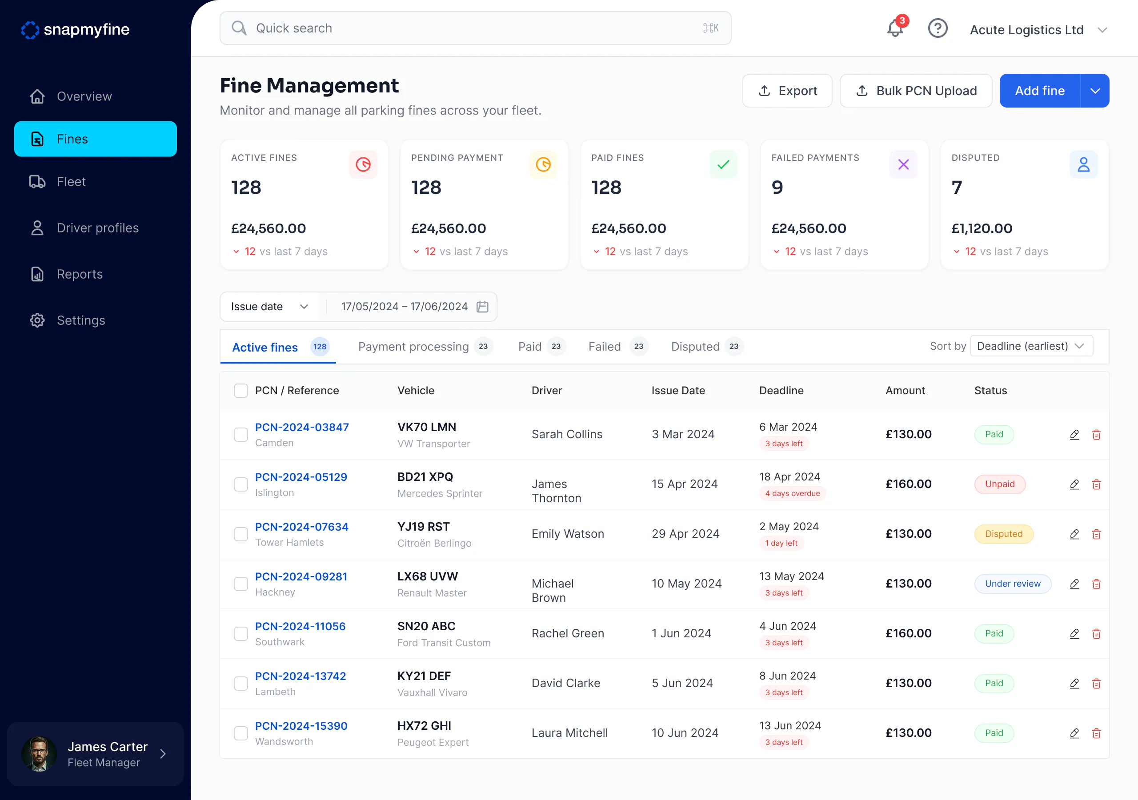
Task: Open PCN-2024-07634 reference link
Action: coord(301,527)
